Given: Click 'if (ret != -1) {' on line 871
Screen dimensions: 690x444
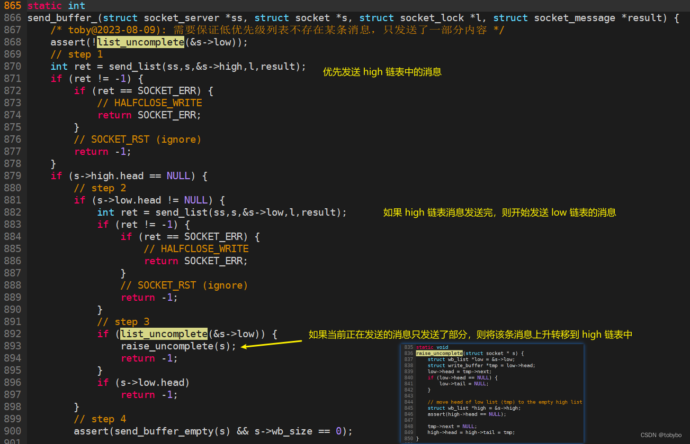Looking at the screenshot, I should pyautogui.click(x=97, y=79).
